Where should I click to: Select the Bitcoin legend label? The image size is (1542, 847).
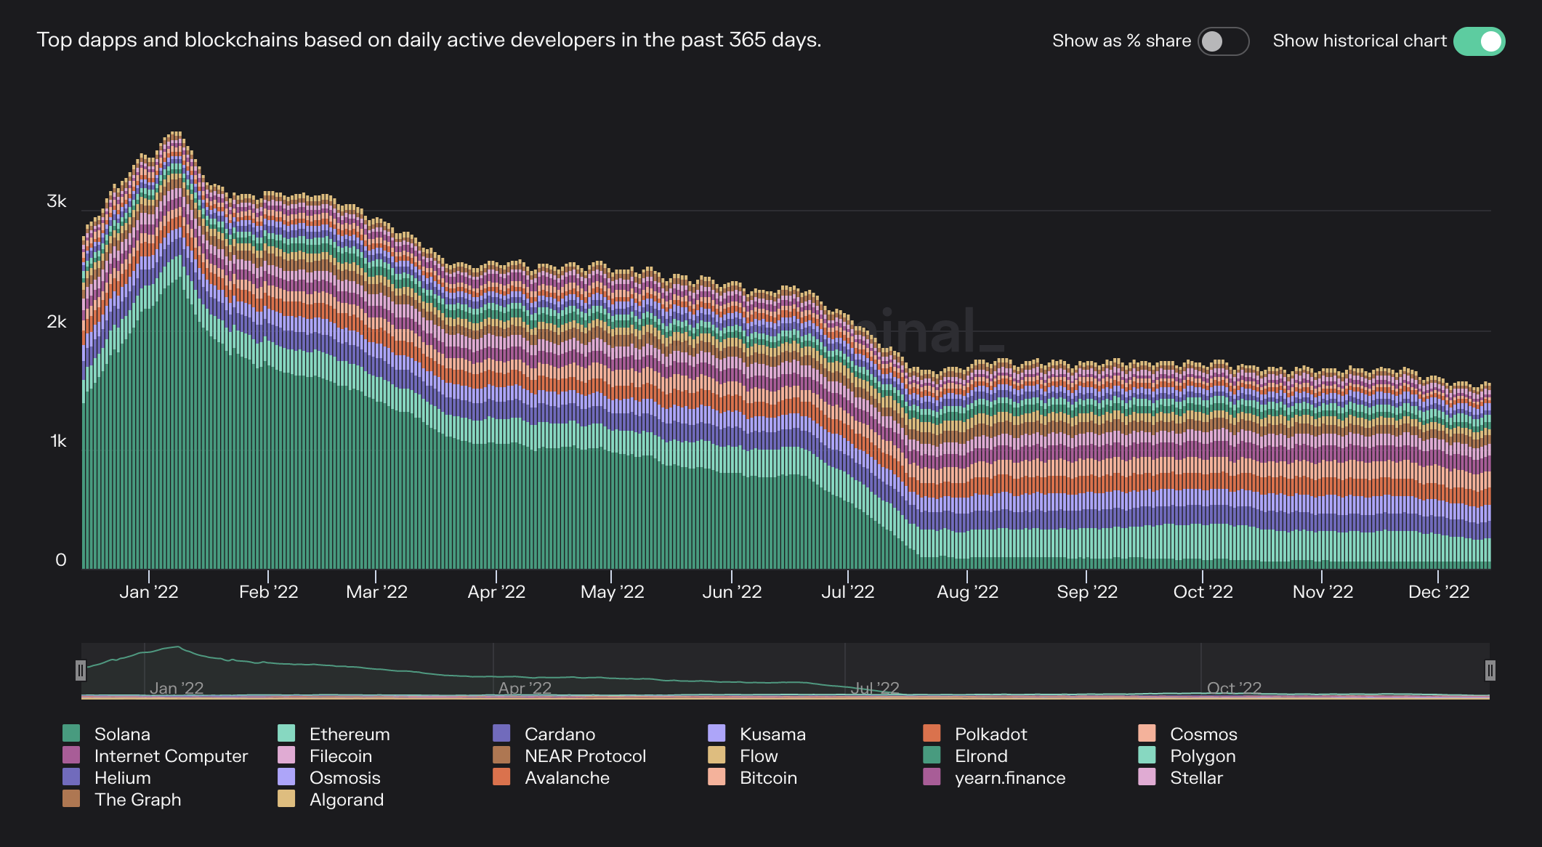pos(768,778)
